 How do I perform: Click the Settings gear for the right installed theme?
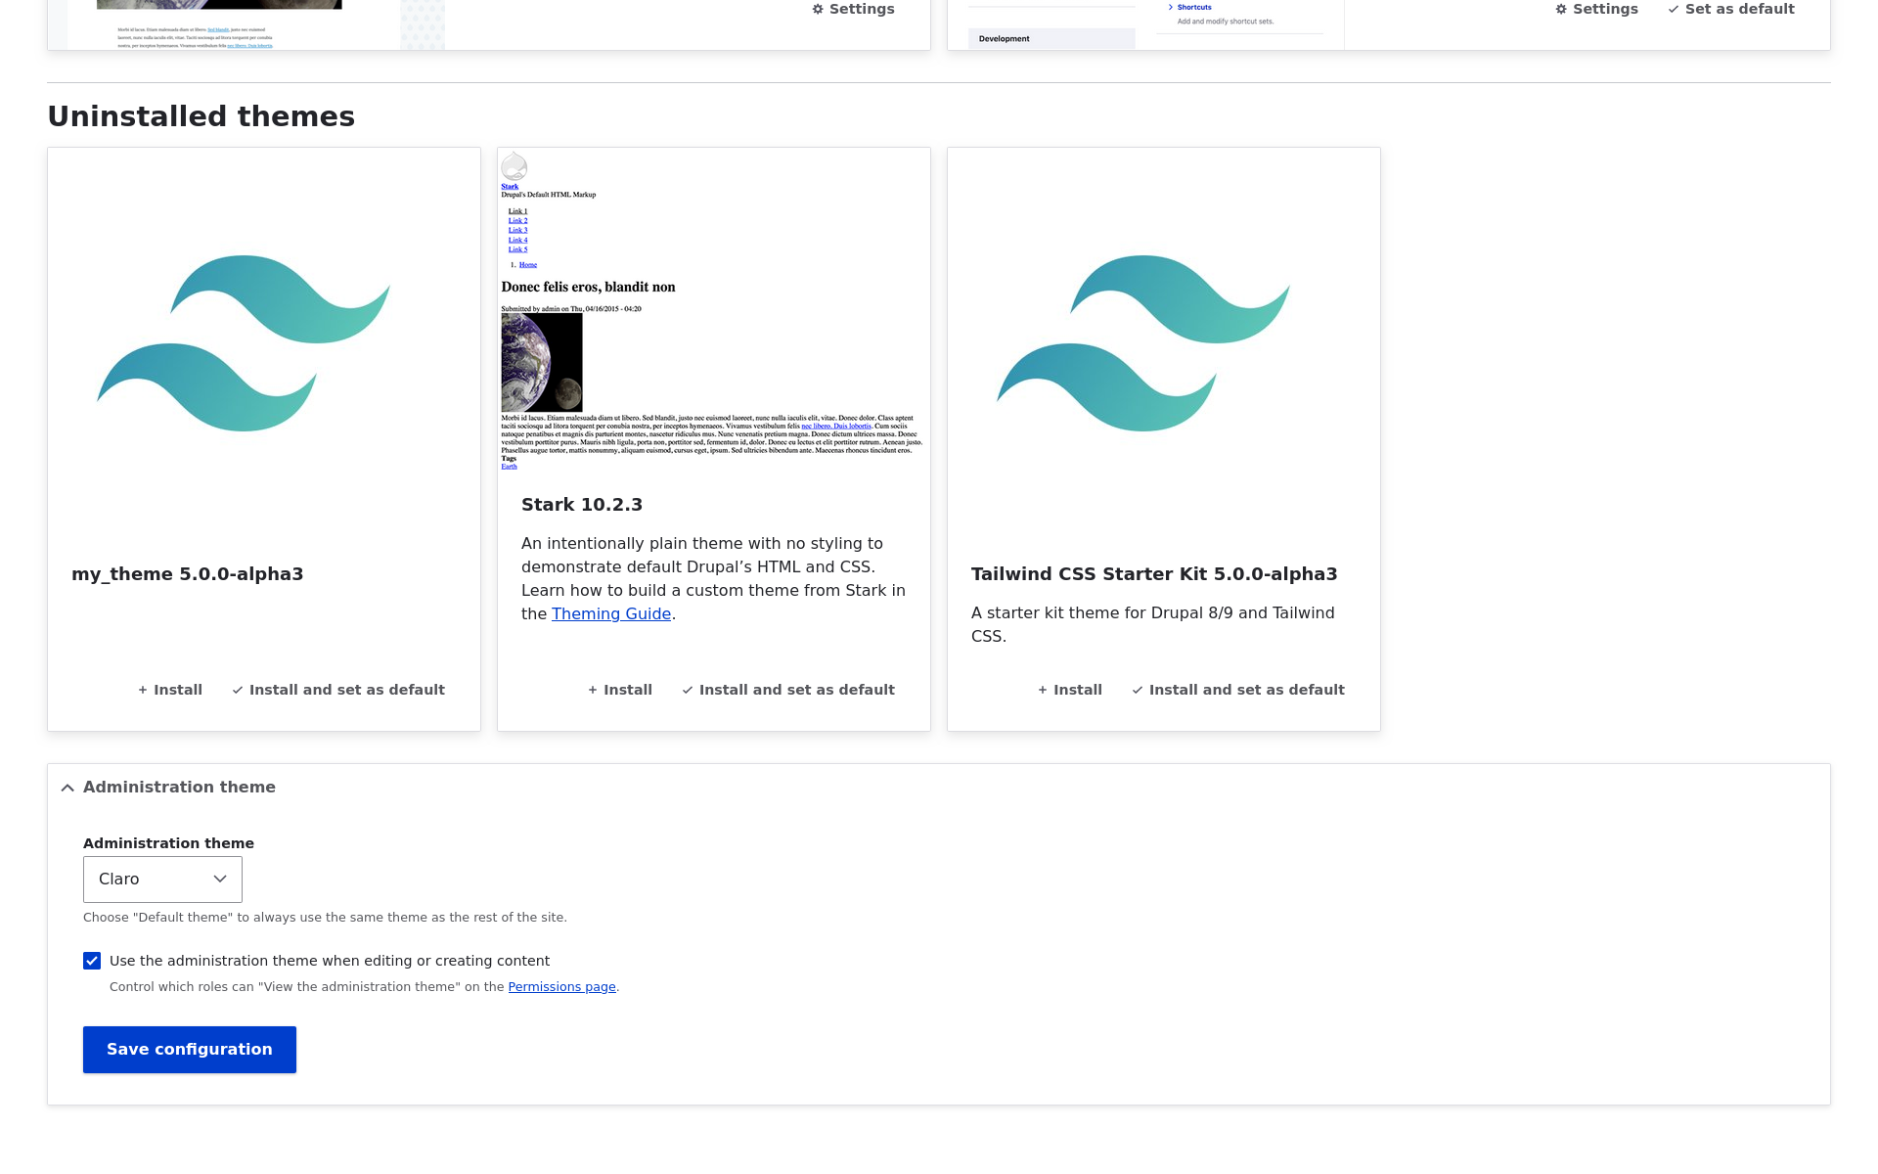(x=1596, y=9)
